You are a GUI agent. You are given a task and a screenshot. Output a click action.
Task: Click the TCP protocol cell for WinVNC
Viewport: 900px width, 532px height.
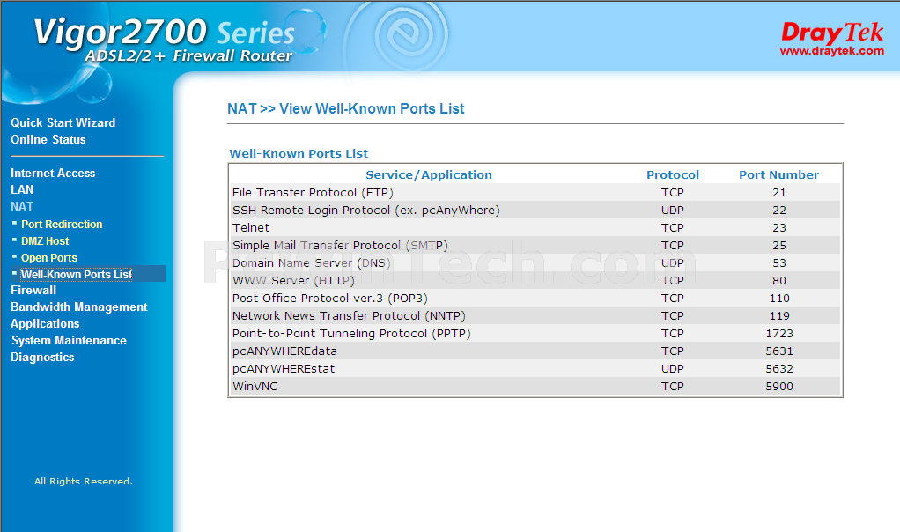(x=673, y=387)
